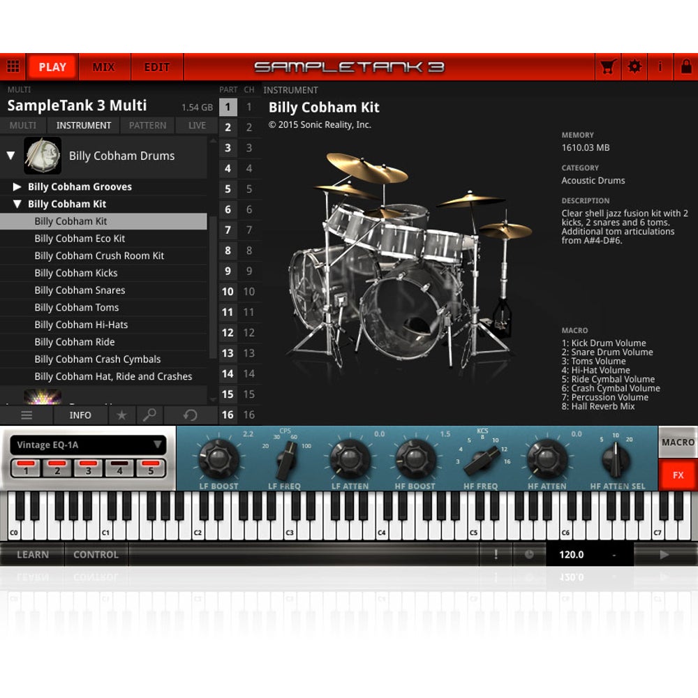The width and height of the screenshot is (698, 698).
Task: Select part 2 in the part list
Action: pos(228,127)
